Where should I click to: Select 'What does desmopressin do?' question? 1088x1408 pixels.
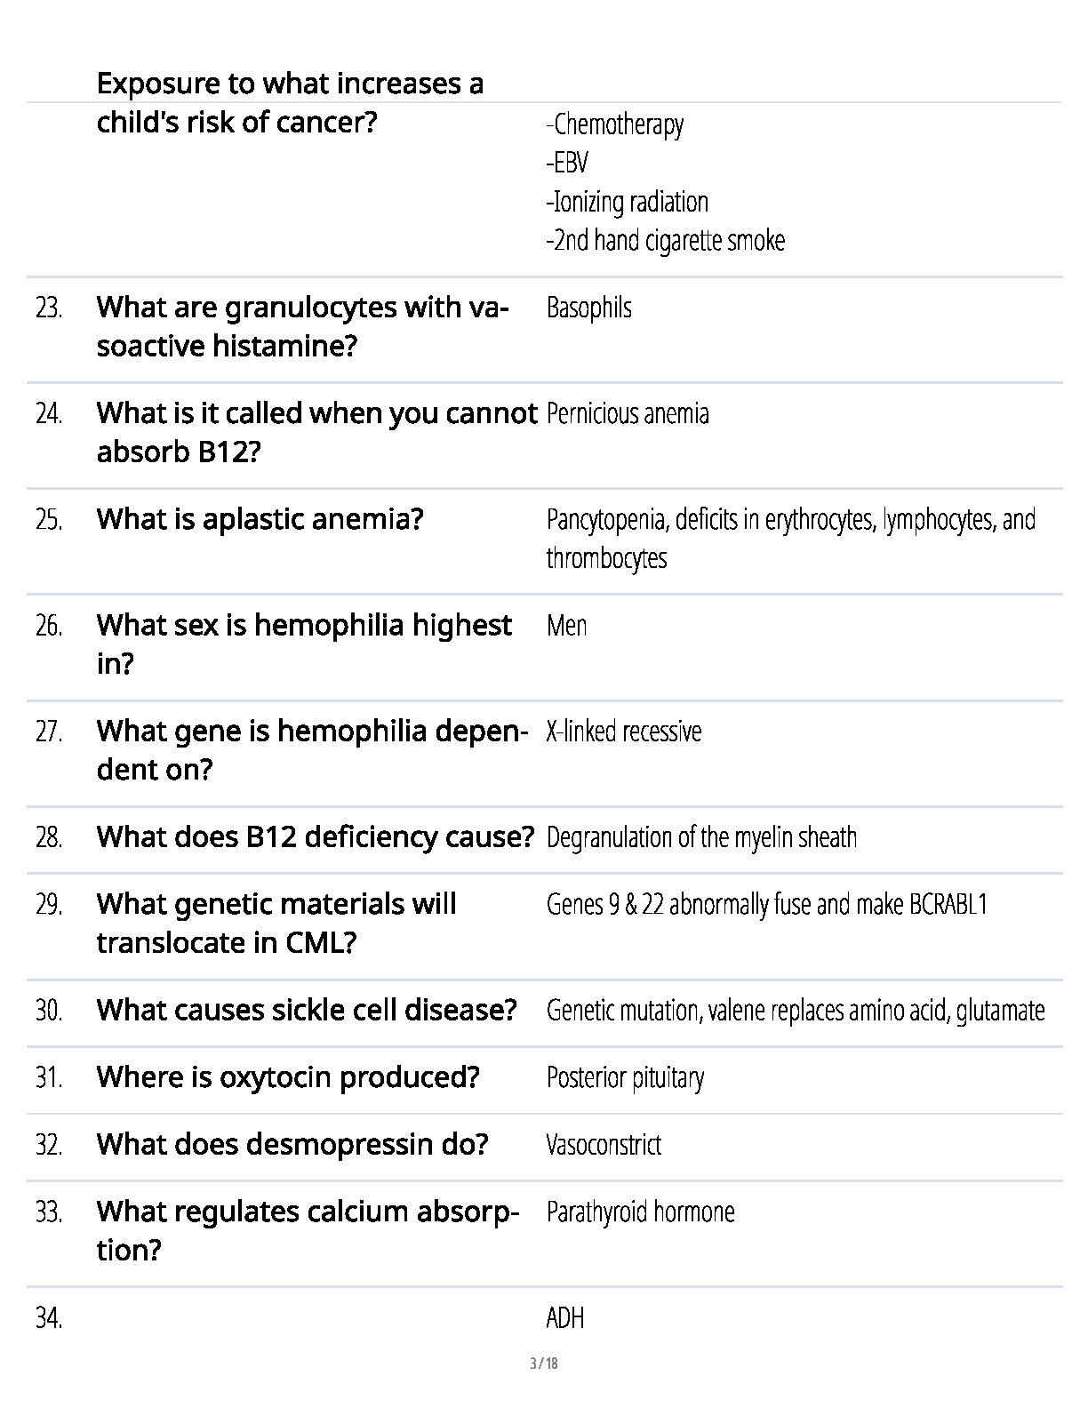(292, 1145)
